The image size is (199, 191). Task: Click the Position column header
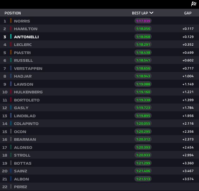(x=13, y=13)
